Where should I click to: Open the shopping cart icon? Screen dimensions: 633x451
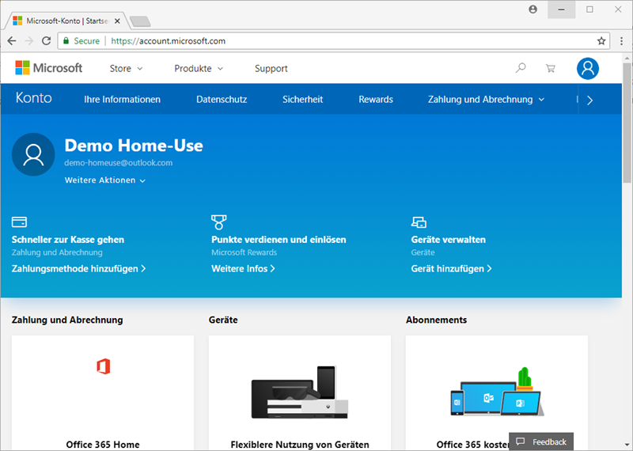pos(550,68)
